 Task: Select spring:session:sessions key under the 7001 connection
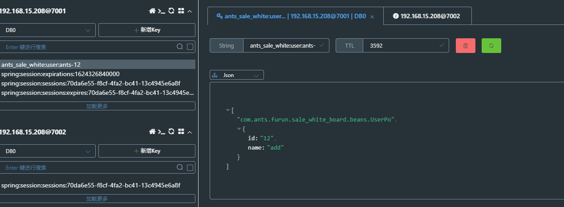tap(97, 83)
